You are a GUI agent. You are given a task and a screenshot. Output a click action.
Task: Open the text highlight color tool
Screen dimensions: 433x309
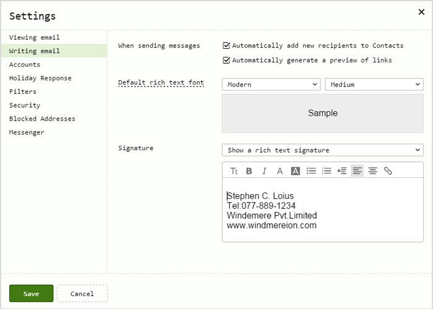tap(295, 171)
